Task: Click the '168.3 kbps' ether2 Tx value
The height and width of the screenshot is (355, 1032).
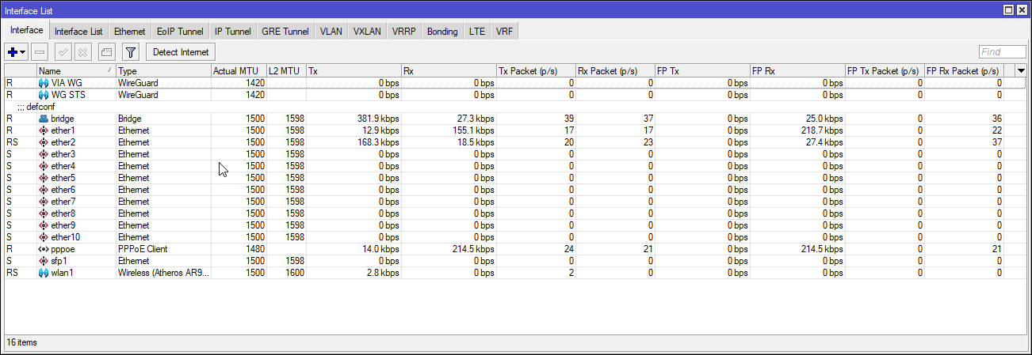Action: point(376,142)
